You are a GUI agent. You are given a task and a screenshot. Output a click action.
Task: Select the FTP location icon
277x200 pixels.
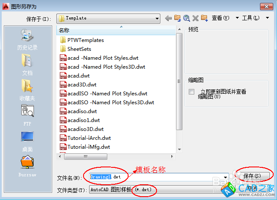click(x=28, y=115)
